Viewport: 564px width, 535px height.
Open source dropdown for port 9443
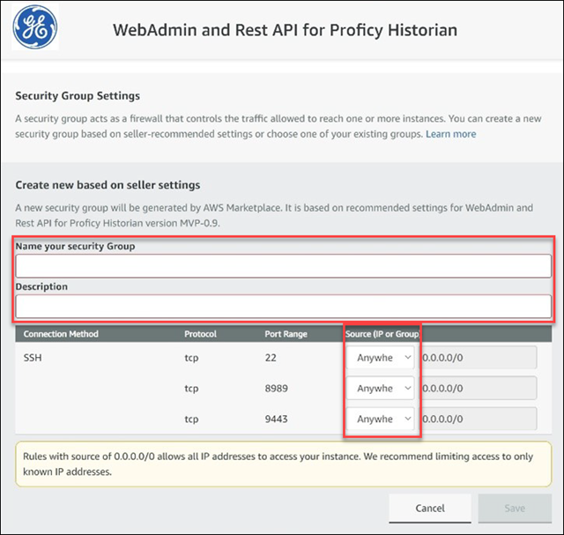tap(381, 419)
